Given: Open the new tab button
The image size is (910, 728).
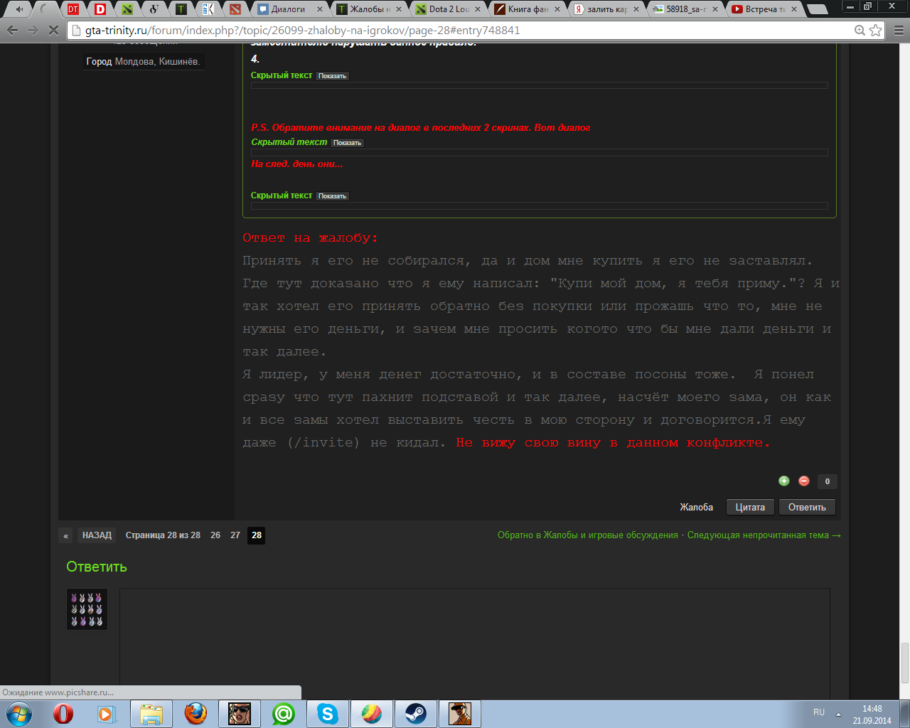Looking at the screenshot, I should [x=818, y=9].
